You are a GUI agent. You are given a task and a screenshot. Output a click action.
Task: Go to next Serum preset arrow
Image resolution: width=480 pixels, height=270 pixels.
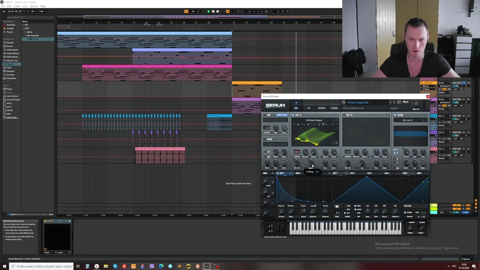394,102
